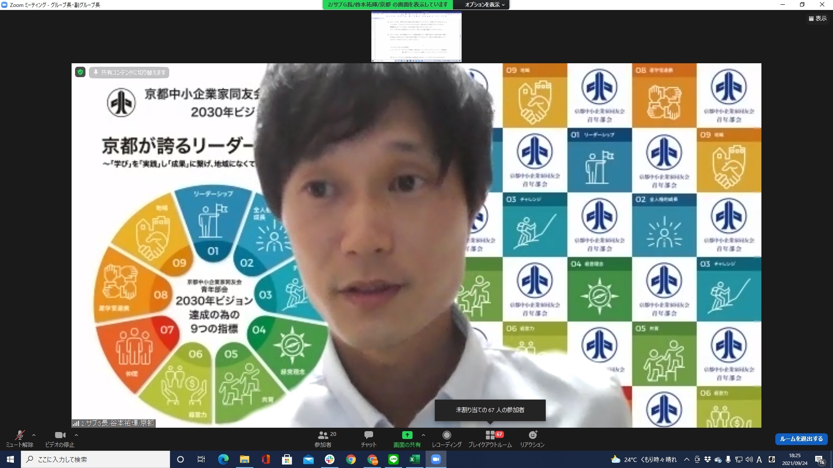Show hidden system tray icons
833x468 pixels.
pyautogui.click(x=686, y=459)
